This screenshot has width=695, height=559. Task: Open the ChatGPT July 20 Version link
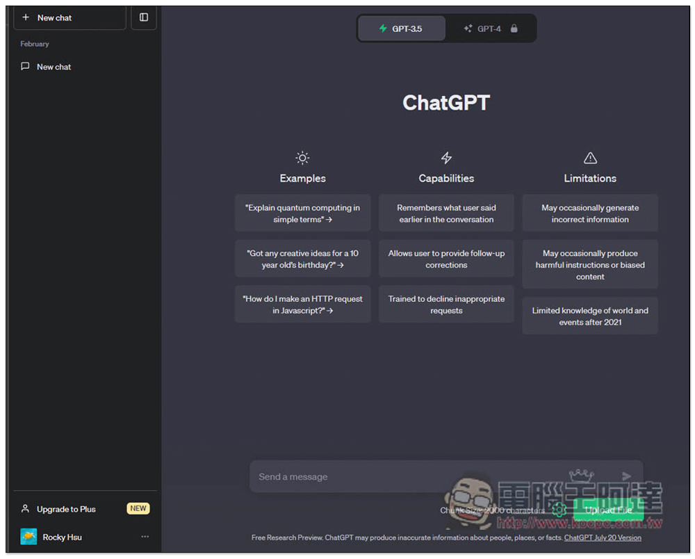pyautogui.click(x=603, y=537)
